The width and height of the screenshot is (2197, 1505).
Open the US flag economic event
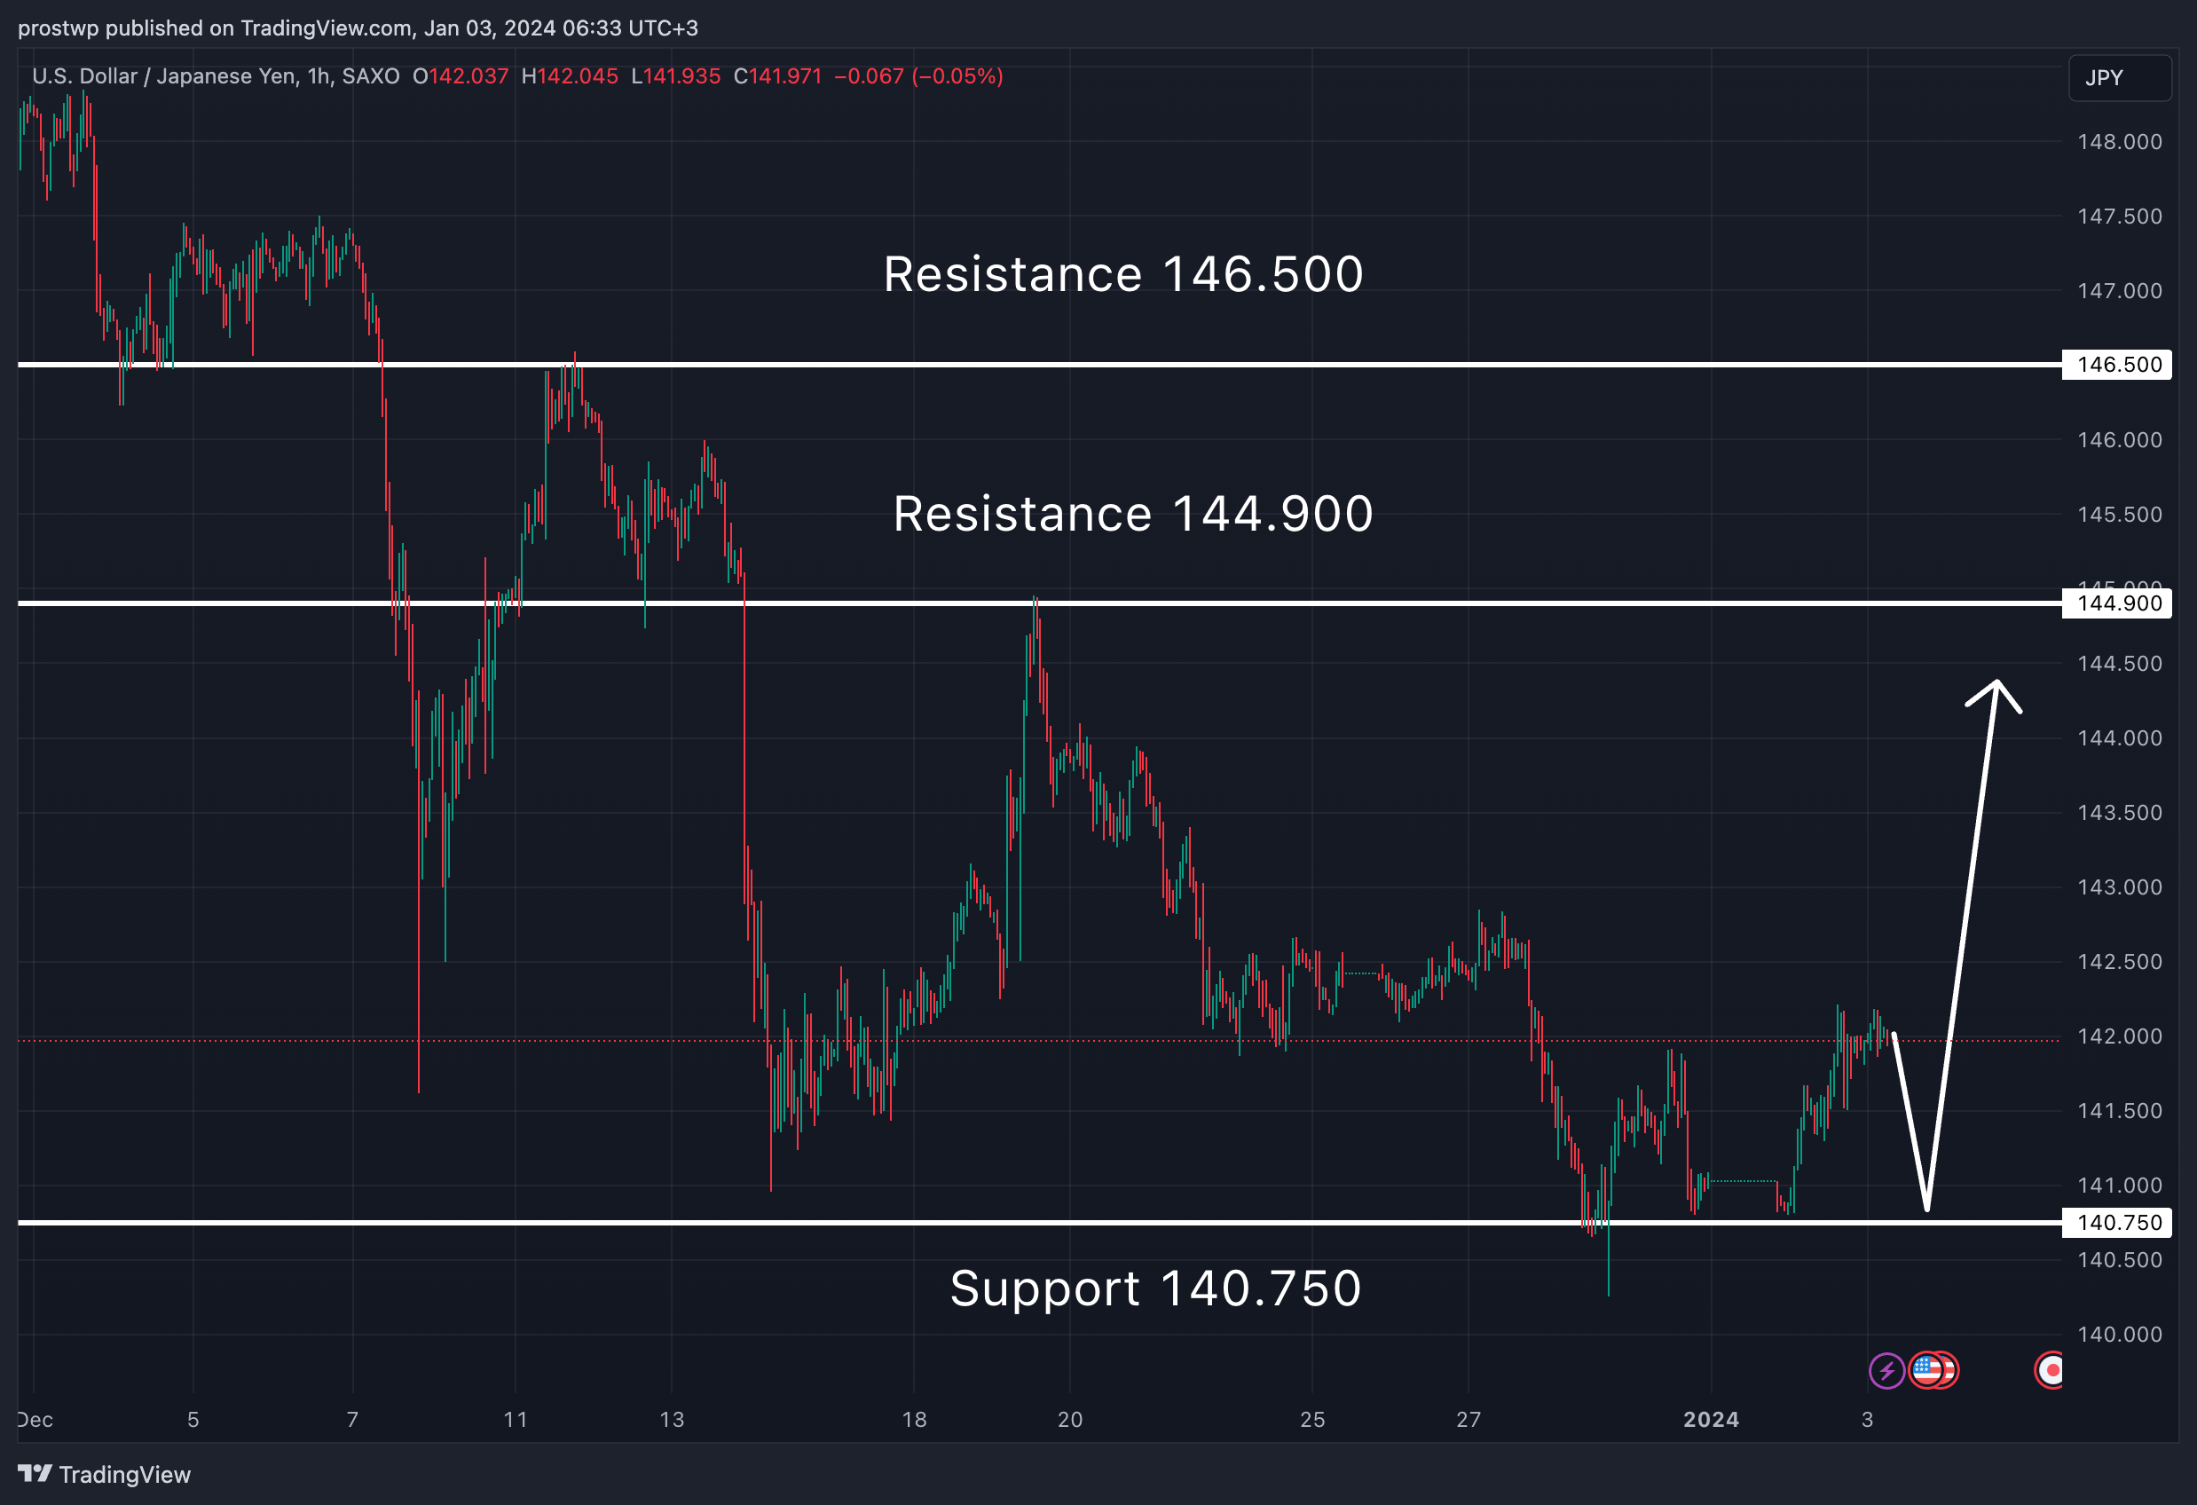[x=1925, y=1369]
